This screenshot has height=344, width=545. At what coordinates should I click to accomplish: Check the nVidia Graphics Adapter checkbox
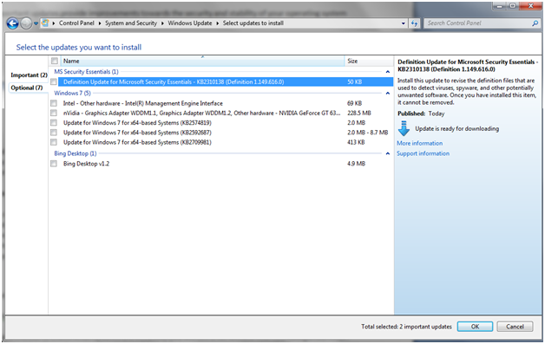pos(54,113)
